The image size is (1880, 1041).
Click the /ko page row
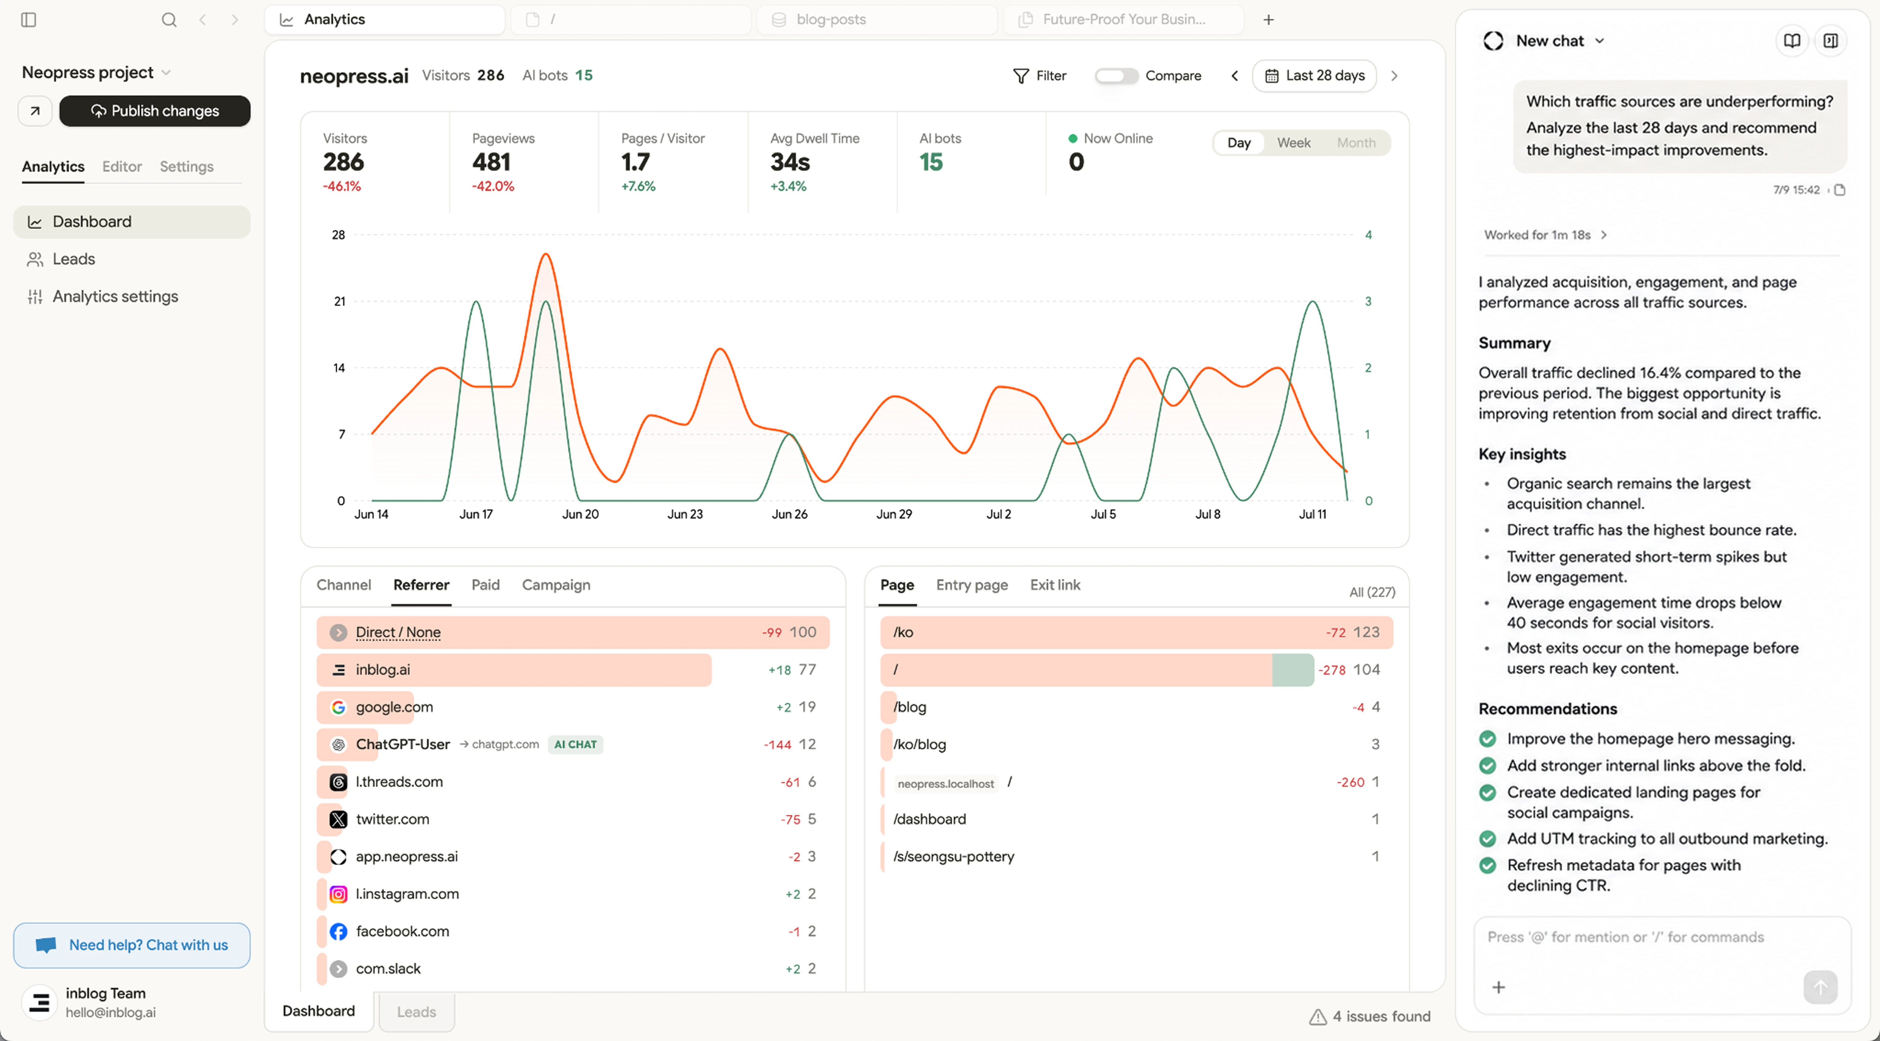[x=1136, y=632]
